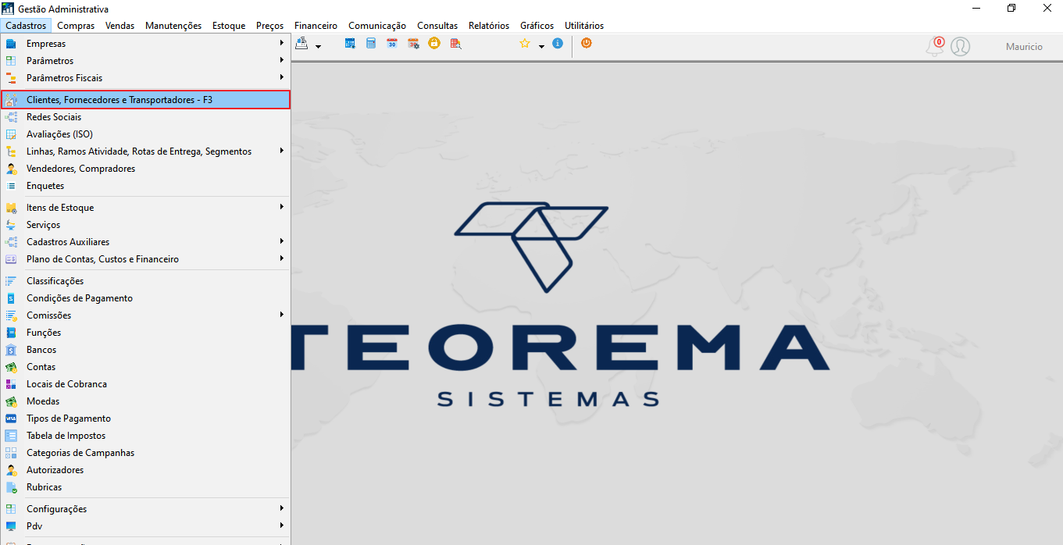Click the Locais de Cobranca entry icon

(x=11, y=384)
